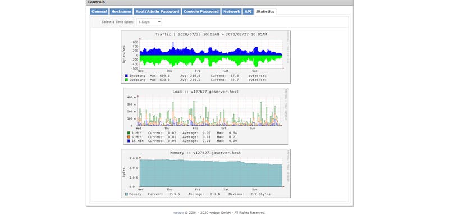Click the blue Incoming legend swatch
This screenshot has height=215, width=449.
pos(126,76)
